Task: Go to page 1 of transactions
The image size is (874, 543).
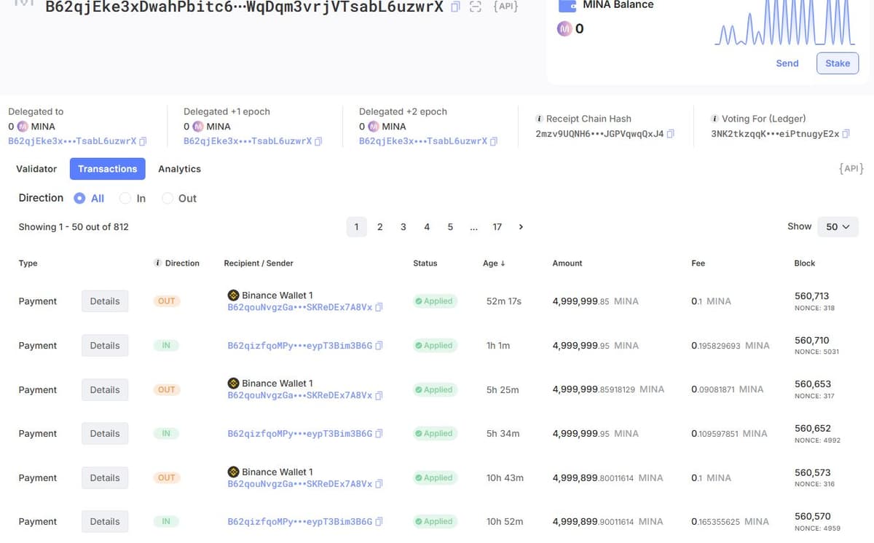Action: (356, 227)
